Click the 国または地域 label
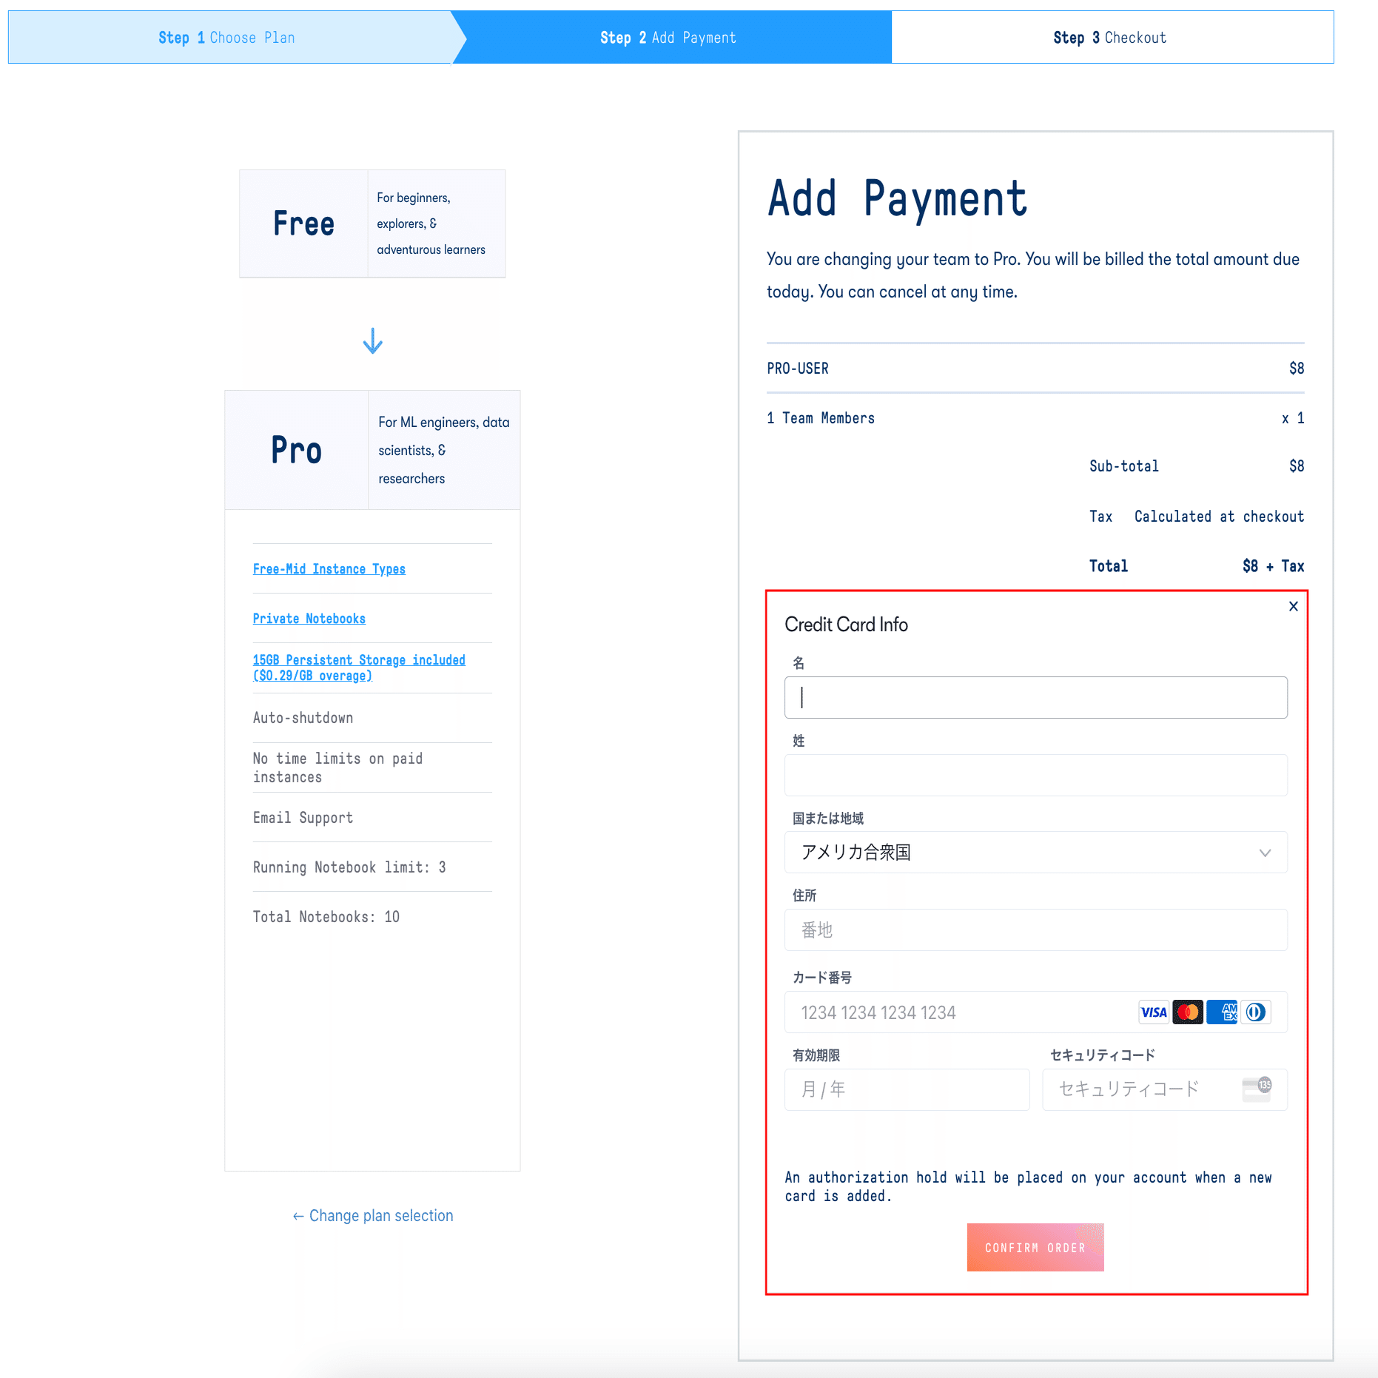The width and height of the screenshot is (1378, 1378). (828, 819)
